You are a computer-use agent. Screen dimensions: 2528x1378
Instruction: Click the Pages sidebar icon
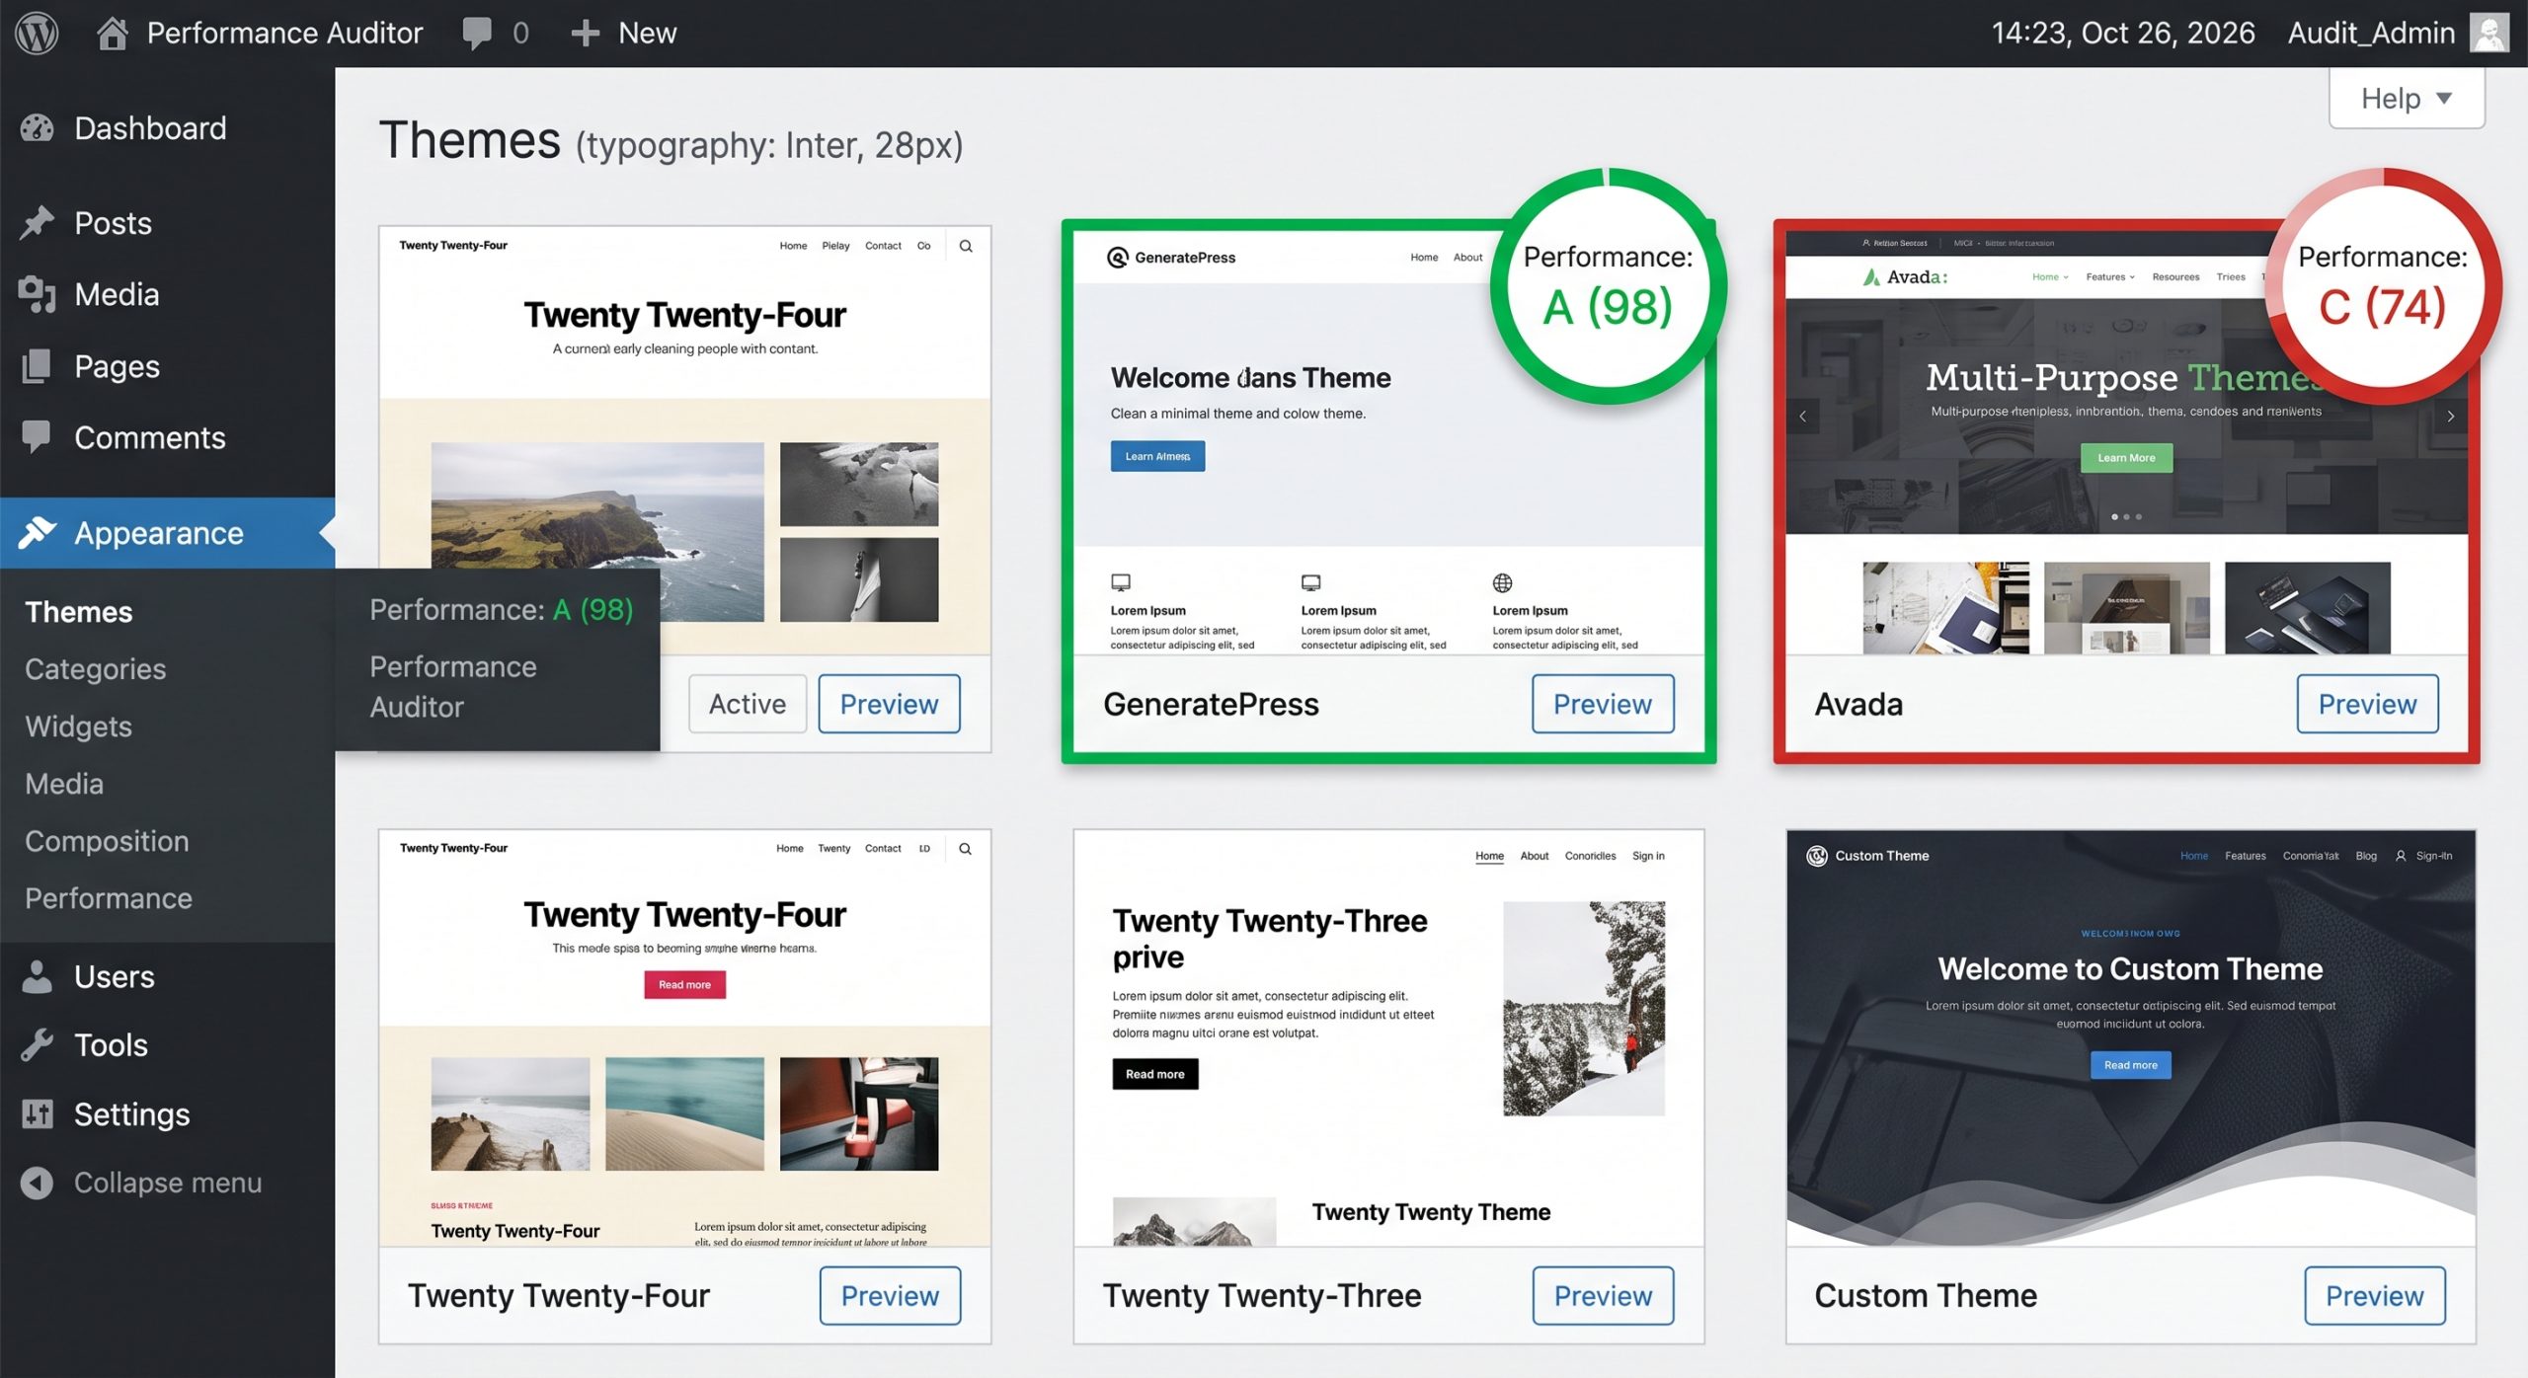click(38, 366)
